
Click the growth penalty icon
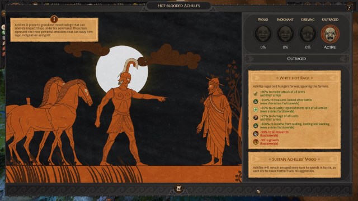[256, 142]
